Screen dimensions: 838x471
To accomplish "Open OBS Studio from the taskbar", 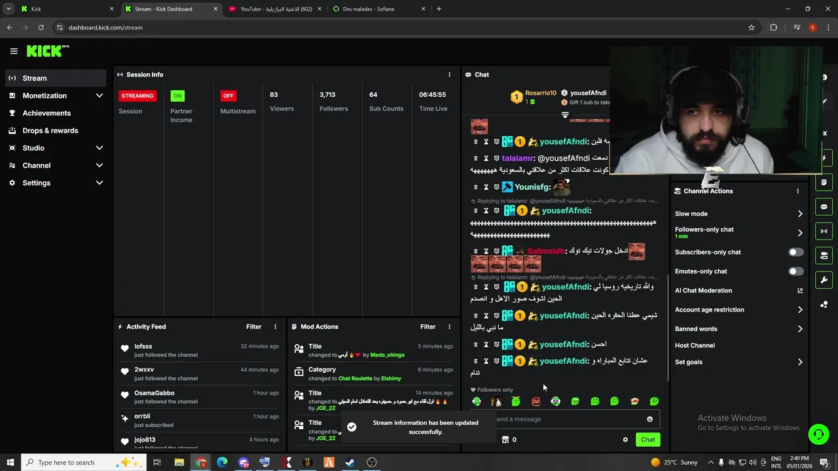I will click(x=372, y=462).
